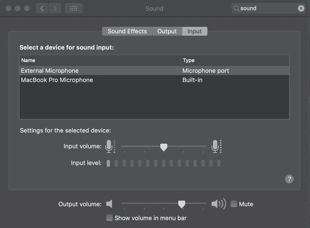Clear the search field text
The width and height of the screenshot is (310, 228).
[x=301, y=8]
